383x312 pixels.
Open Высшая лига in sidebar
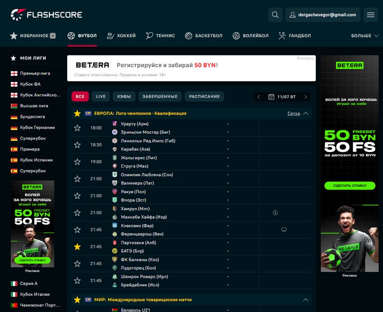(x=34, y=106)
